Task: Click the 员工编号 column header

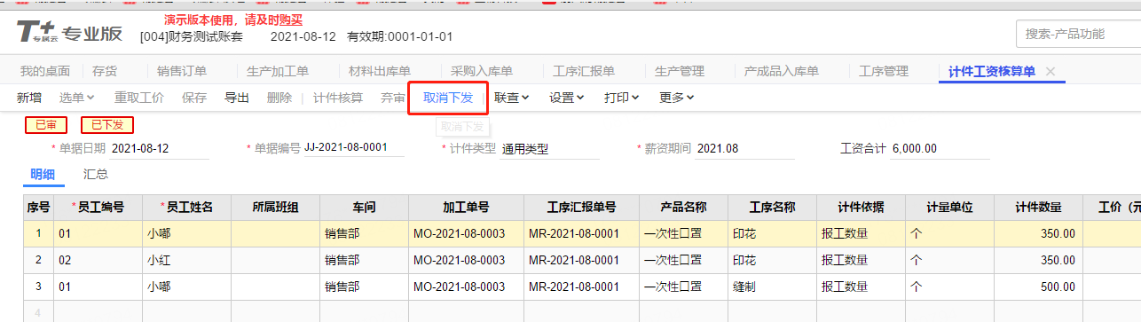Action: click(98, 208)
